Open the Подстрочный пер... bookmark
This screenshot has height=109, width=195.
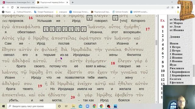(100, 12)
